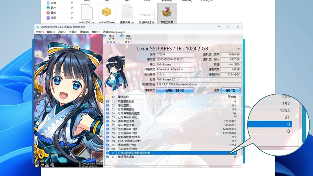Screen dimensions: 313x176
Task: Open the 编辑(E) menu
Action: 50,32
